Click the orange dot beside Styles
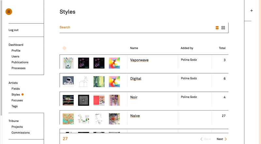Screen dimensions: 261x144 tap(23, 95)
